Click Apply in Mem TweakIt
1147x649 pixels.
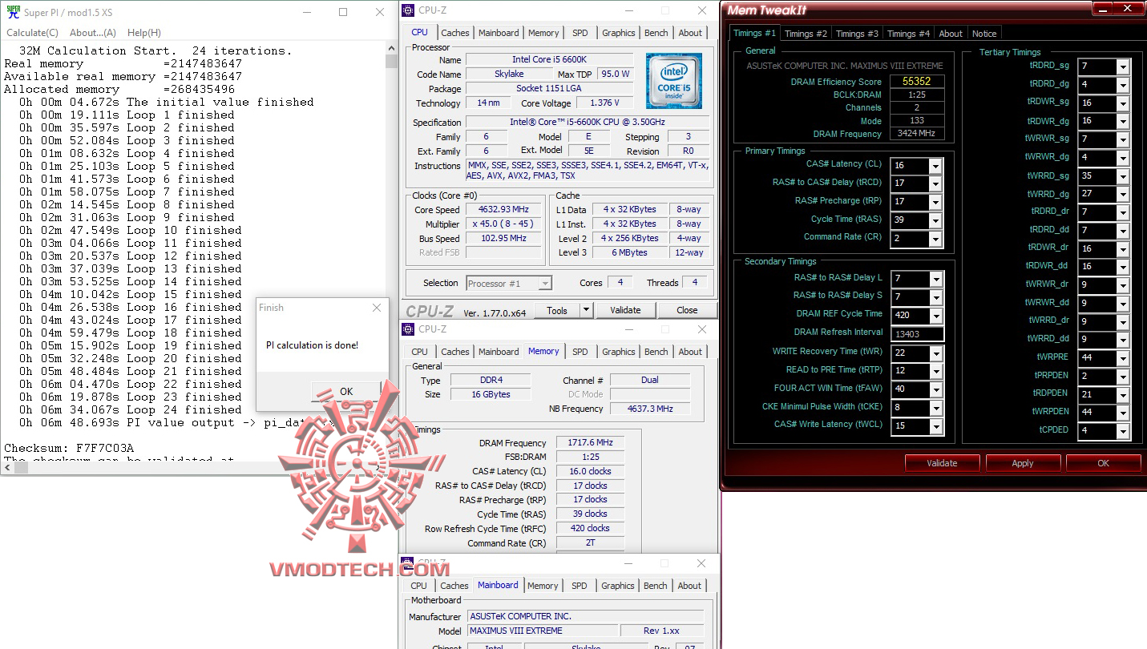pos(1023,462)
